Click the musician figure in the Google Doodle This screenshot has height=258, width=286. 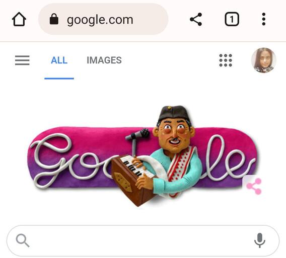pyautogui.click(x=173, y=151)
